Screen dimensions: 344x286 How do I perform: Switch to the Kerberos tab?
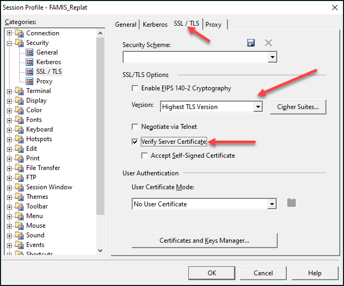tap(155, 25)
